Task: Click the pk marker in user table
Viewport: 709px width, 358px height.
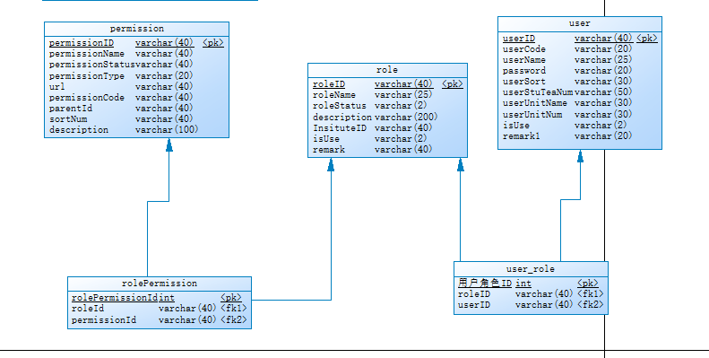Action: [647, 39]
